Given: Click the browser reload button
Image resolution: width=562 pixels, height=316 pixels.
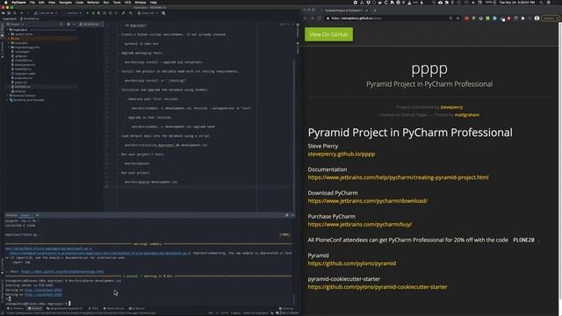Looking at the screenshot, I should click(x=320, y=18).
